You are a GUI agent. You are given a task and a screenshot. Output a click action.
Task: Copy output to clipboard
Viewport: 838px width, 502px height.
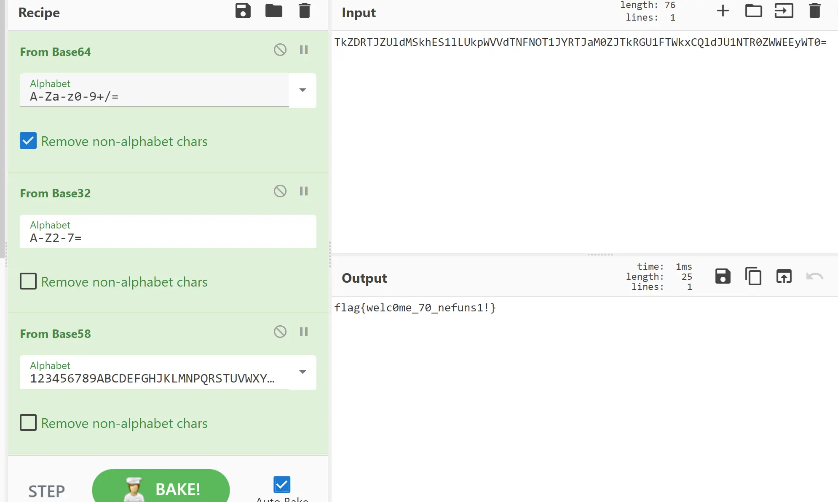[753, 276]
